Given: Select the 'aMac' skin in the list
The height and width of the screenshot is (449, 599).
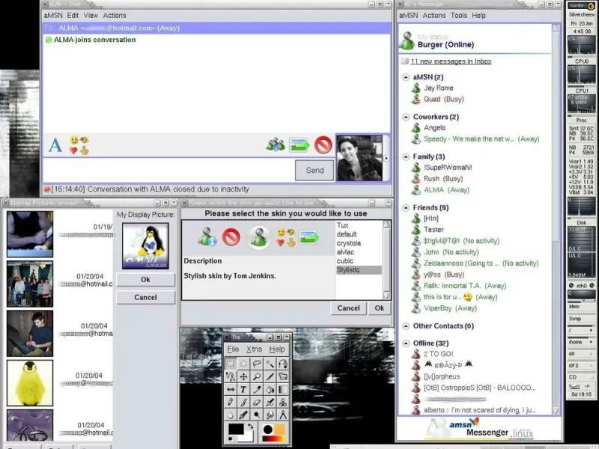Looking at the screenshot, I should pyautogui.click(x=345, y=252).
